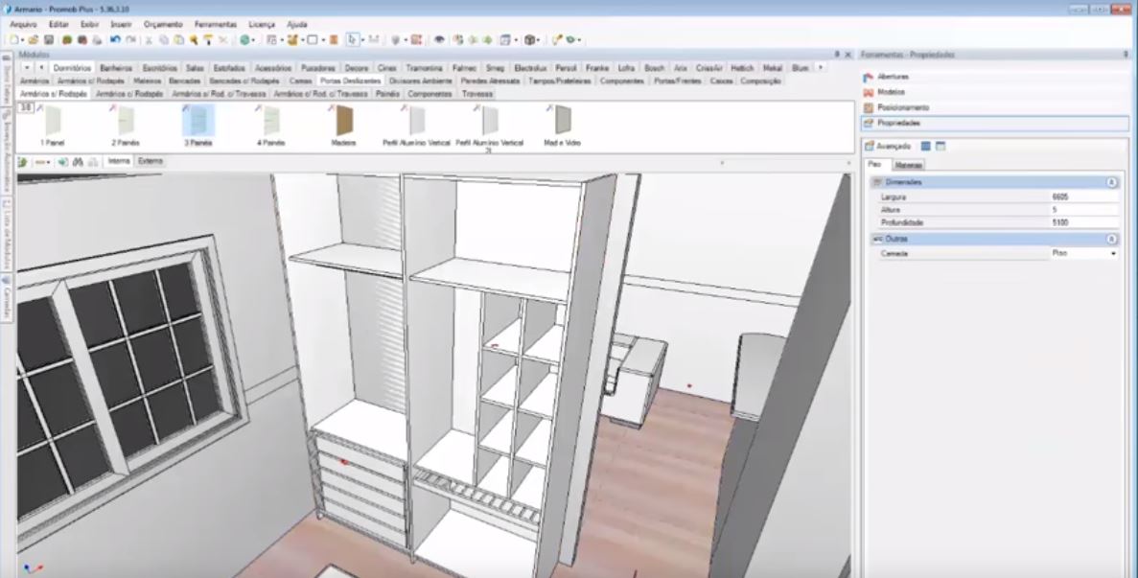Click the Save icon on the toolbar
The width and height of the screenshot is (1138, 578).
click(x=48, y=38)
